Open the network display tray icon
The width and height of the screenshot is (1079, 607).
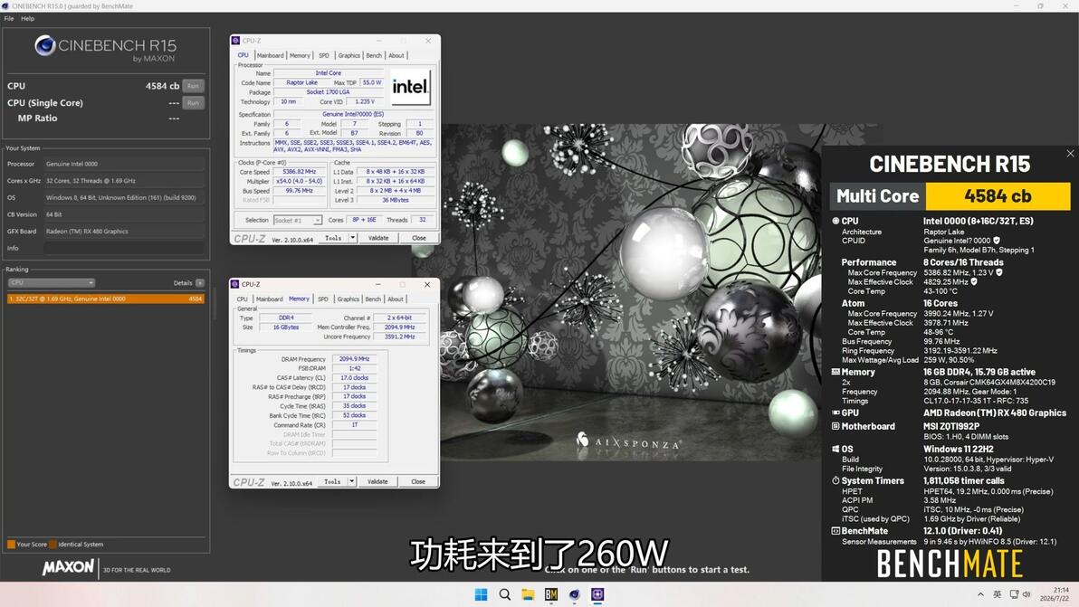point(1014,594)
